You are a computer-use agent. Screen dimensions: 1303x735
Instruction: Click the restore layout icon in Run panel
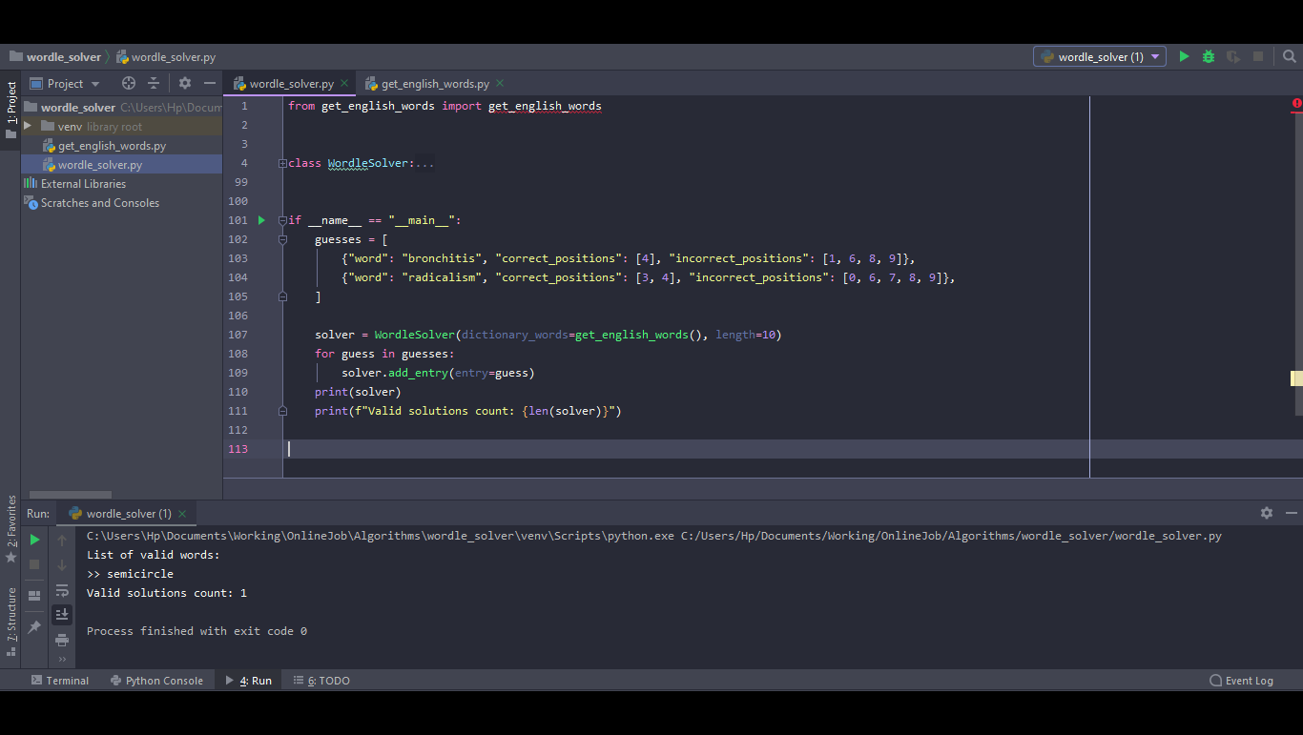pyautogui.click(x=34, y=596)
